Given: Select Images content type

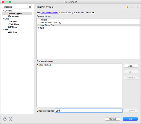Looking at the screenshot, I should pyautogui.click(x=43, y=20).
